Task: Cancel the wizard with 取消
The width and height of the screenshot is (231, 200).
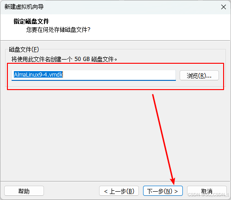Action: pyautogui.click(x=207, y=191)
